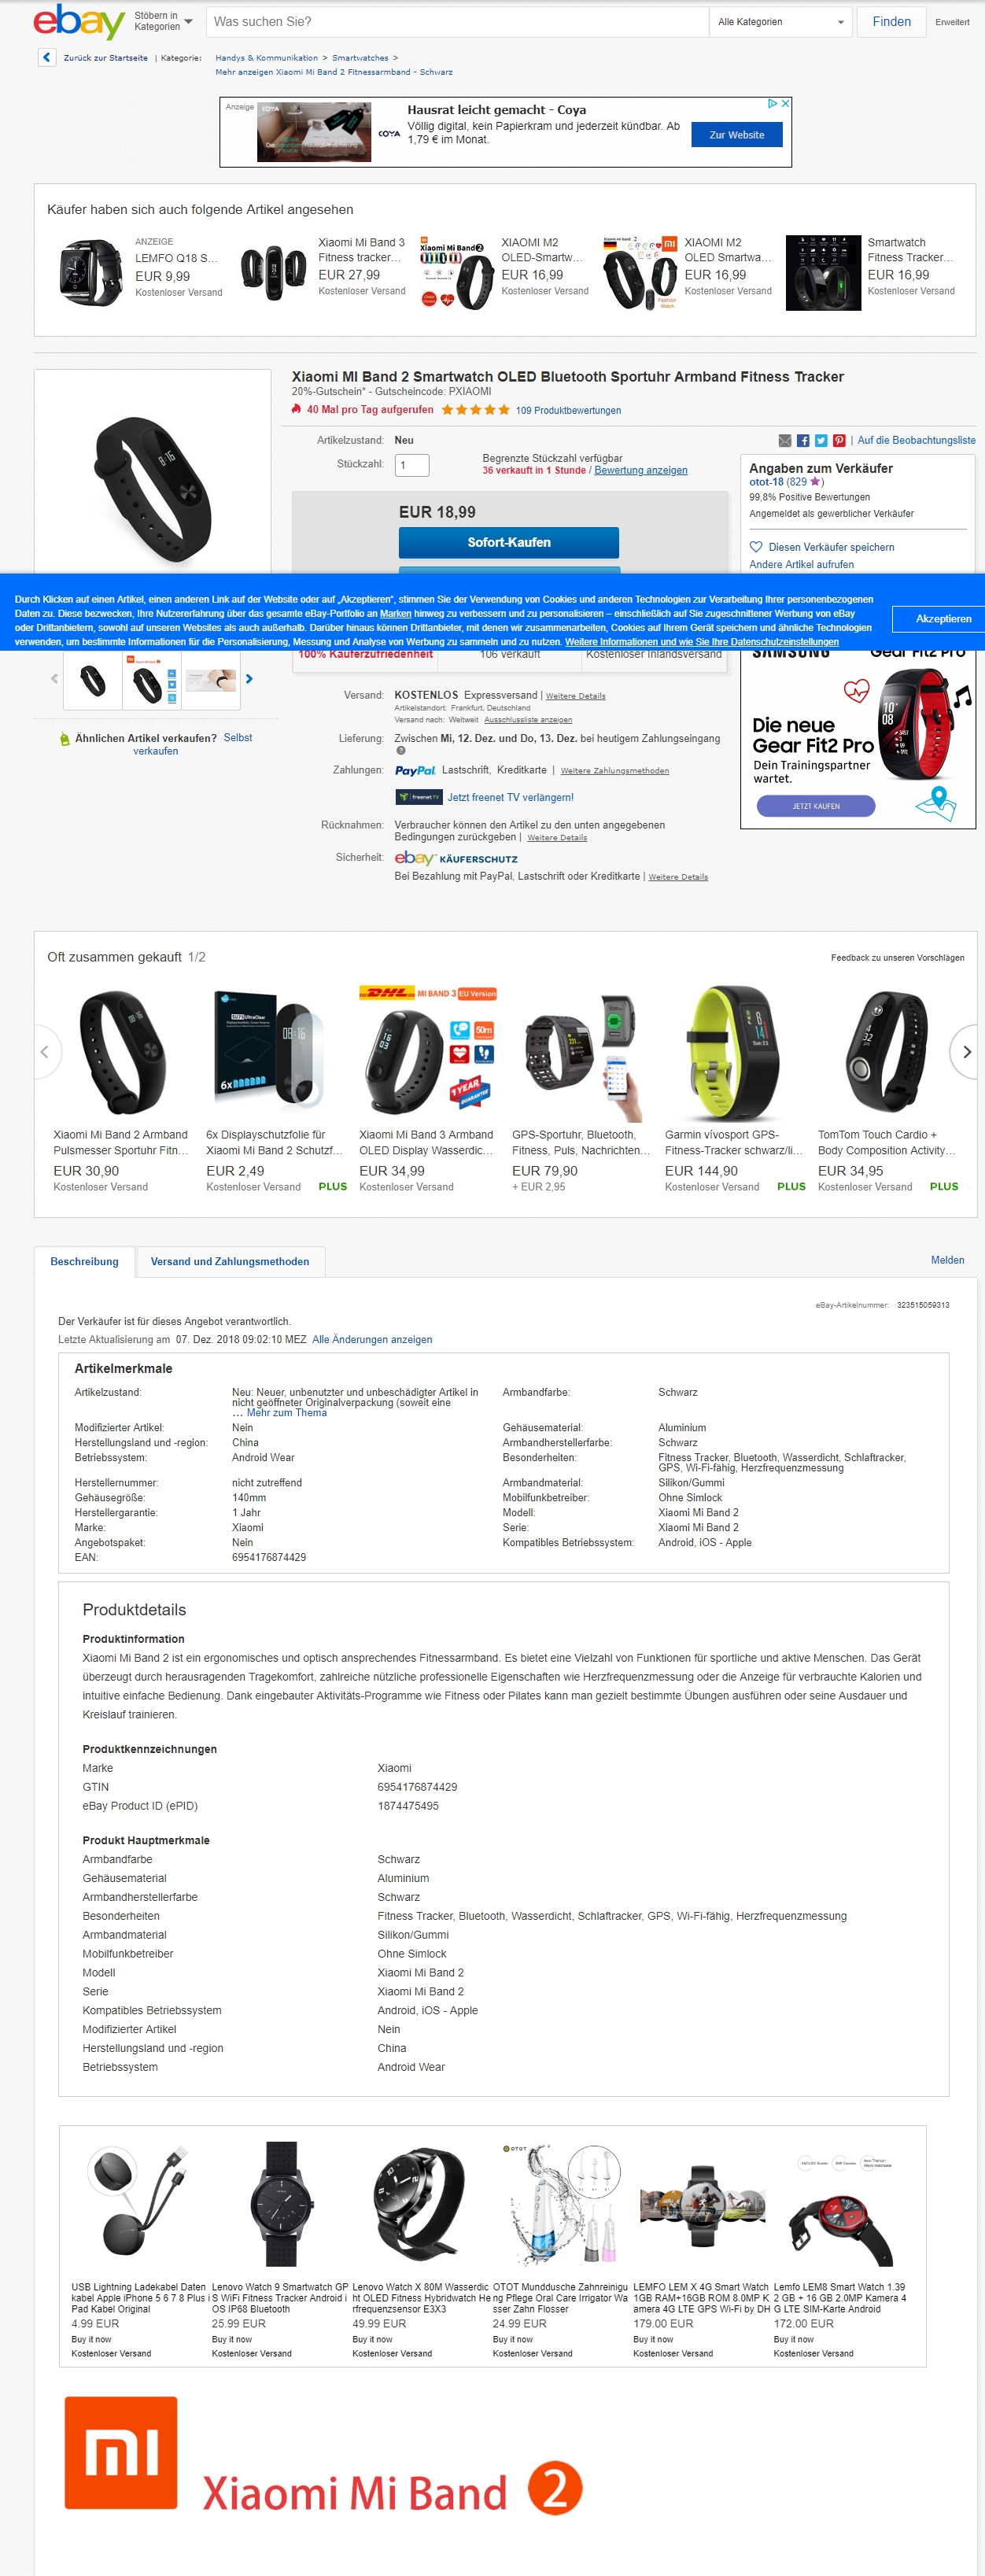
Task: Expand Stöbern in Kategorien menu
Action: point(163,22)
